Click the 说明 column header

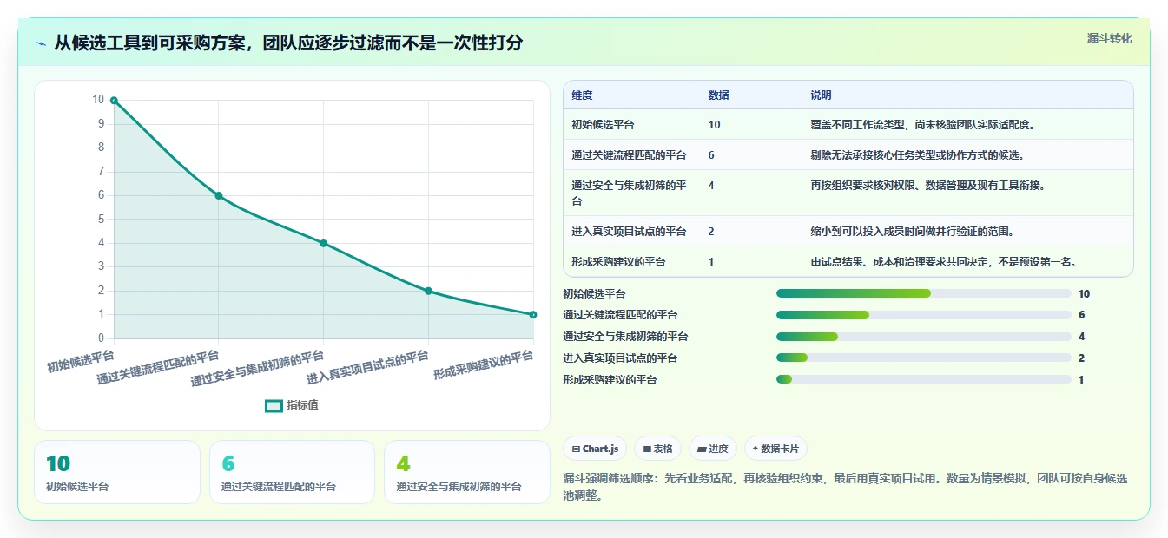click(x=821, y=95)
